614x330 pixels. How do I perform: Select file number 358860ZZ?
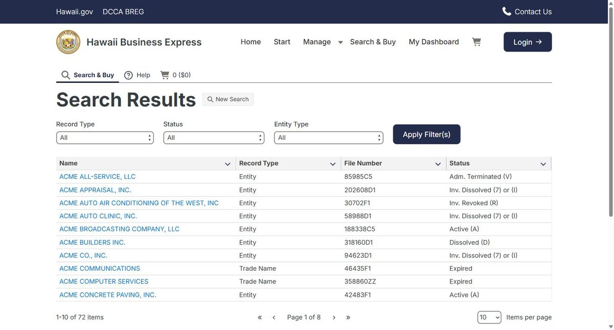360,281
